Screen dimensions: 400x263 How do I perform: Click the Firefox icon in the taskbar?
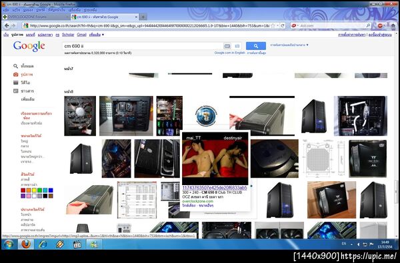26,244
